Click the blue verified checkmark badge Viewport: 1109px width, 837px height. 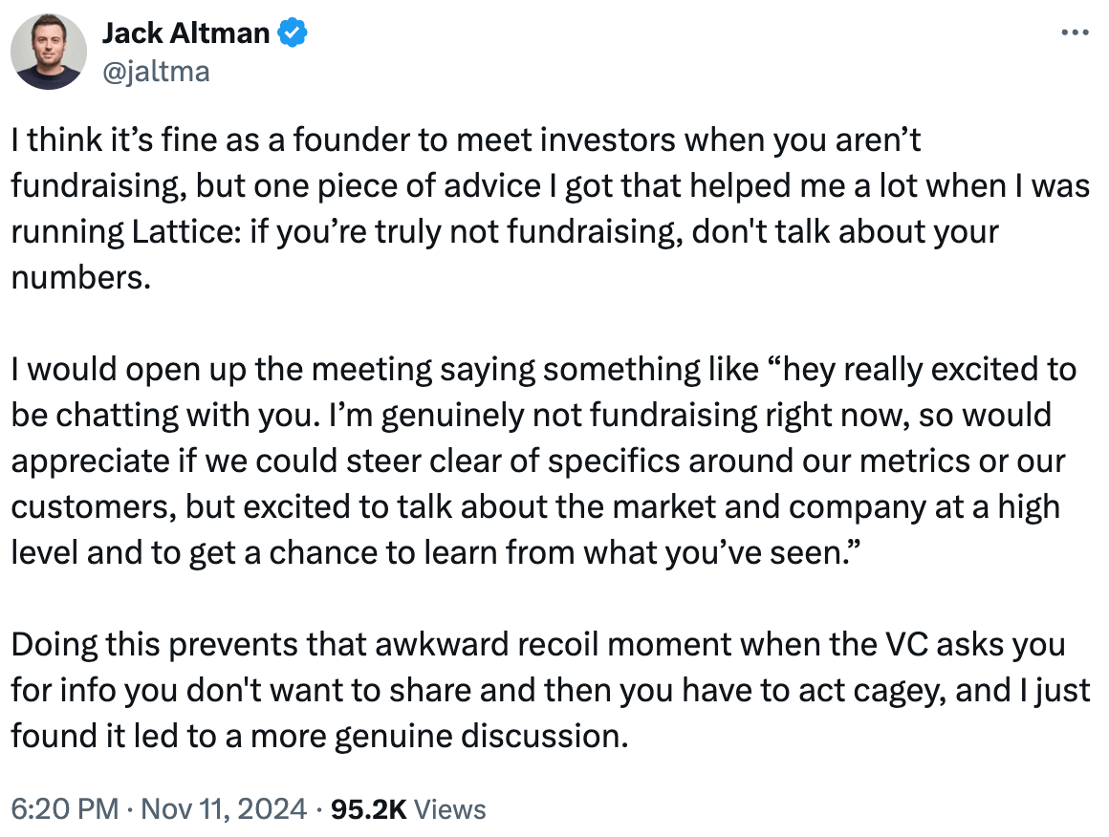pyautogui.click(x=293, y=33)
